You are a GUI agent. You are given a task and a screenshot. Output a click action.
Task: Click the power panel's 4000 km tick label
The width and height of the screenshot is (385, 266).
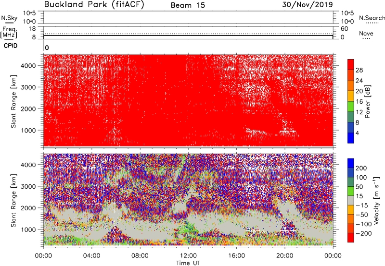(28, 66)
